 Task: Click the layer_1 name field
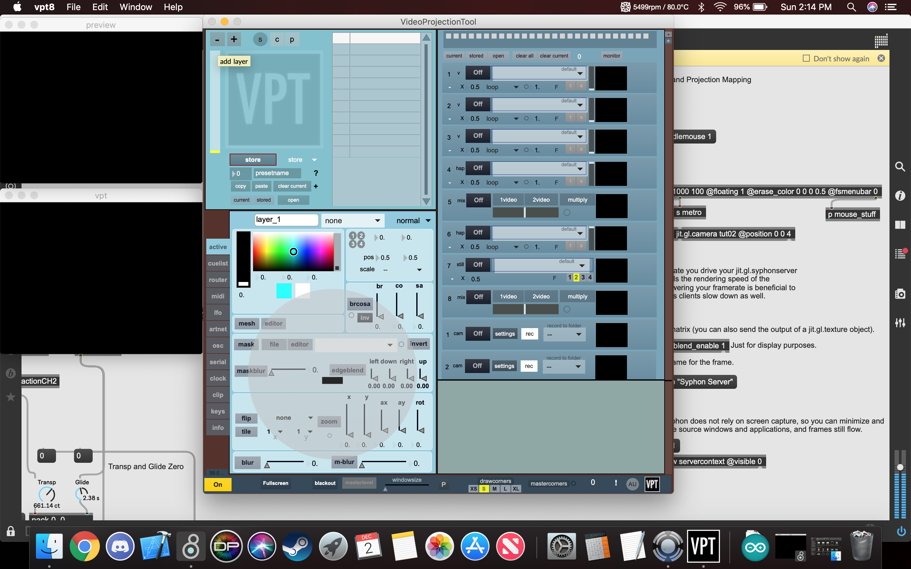click(286, 220)
